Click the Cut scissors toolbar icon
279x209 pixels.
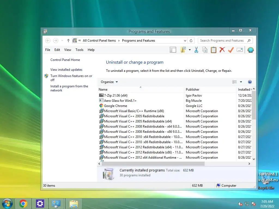(x=196, y=50)
